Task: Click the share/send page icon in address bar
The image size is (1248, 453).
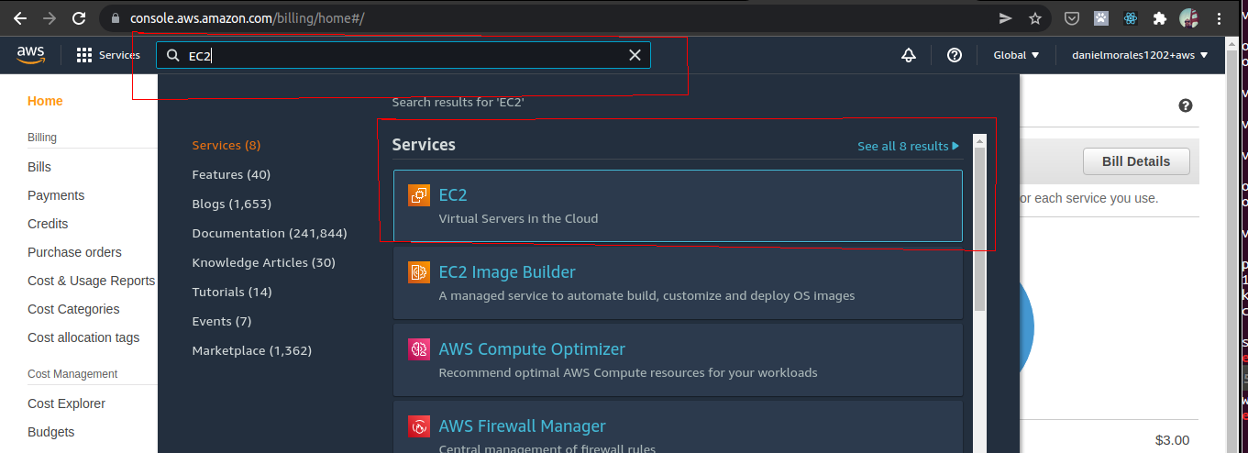Action: (x=1005, y=17)
